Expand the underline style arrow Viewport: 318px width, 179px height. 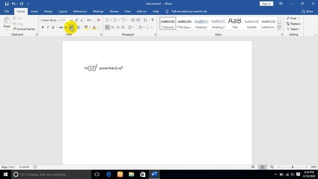pos(57,27)
